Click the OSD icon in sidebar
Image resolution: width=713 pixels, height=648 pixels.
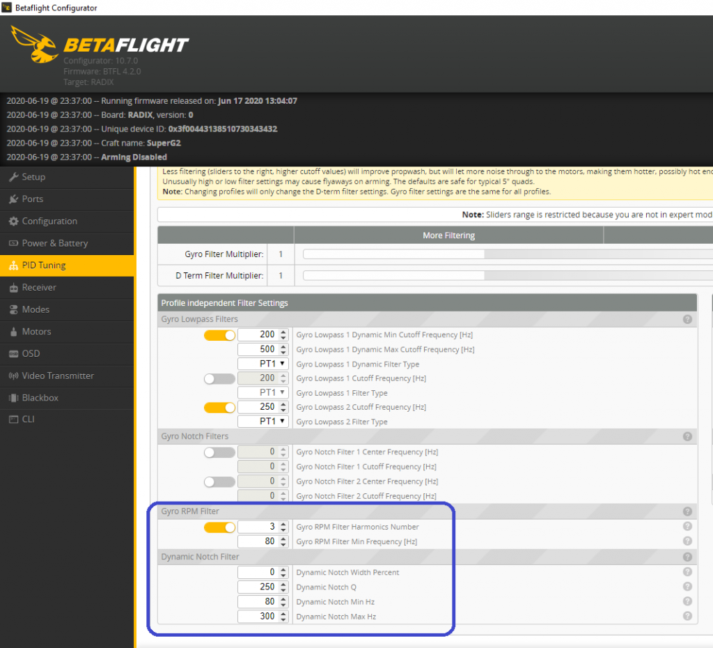[14, 353]
